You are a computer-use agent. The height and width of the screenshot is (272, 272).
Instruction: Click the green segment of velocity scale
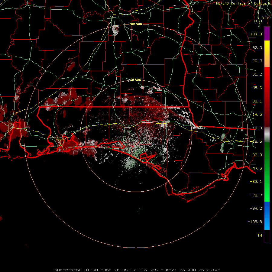[x=267, y=172]
